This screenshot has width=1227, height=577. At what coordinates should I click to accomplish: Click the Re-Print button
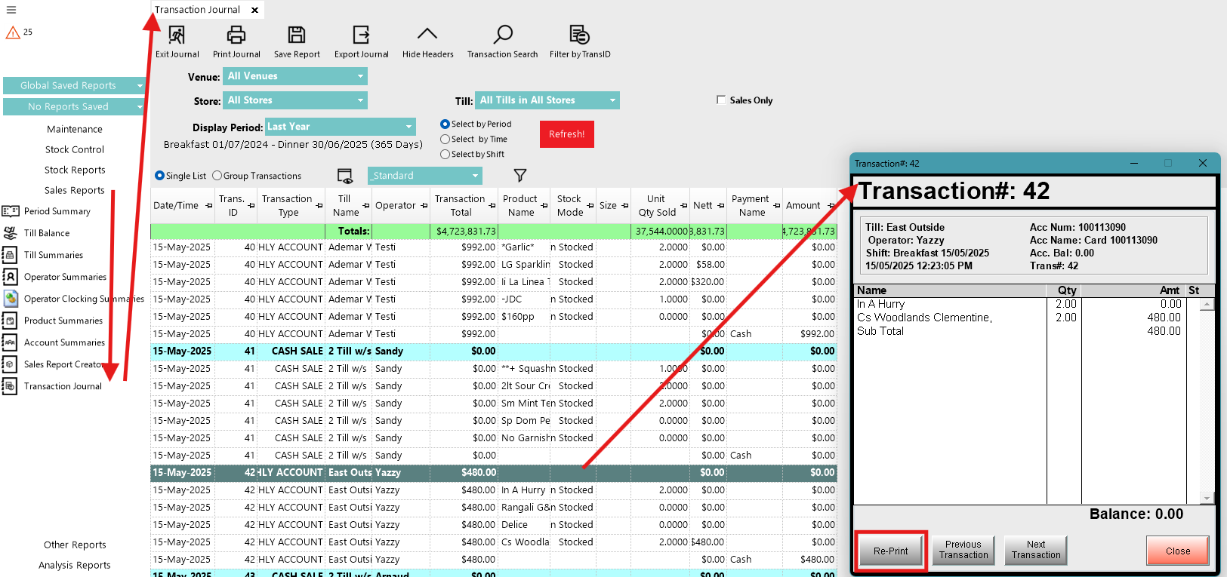point(891,551)
